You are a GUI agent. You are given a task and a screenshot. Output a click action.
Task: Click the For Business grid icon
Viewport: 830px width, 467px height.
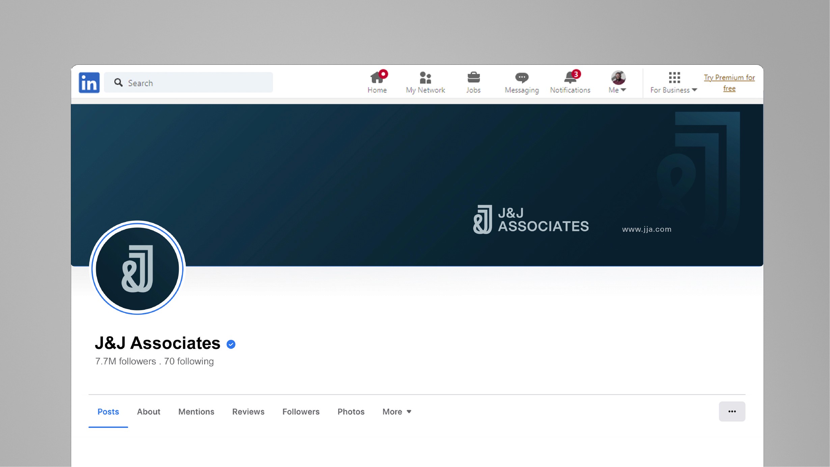674,78
